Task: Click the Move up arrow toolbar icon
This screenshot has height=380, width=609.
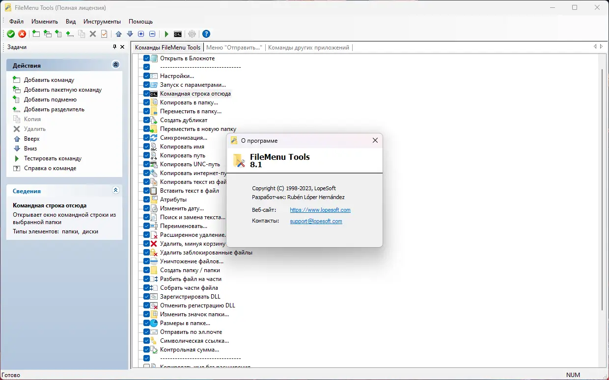Action: click(118, 34)
